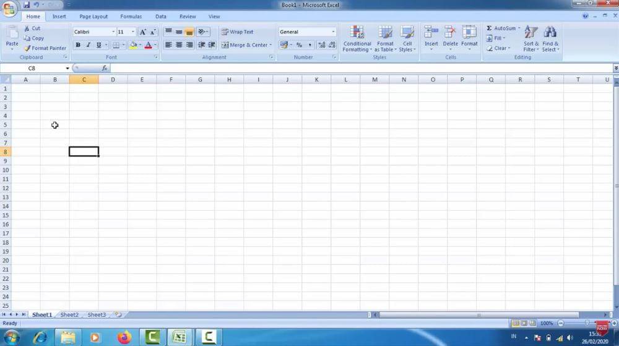619x346 pixels.
Task: Toggle Italic formatting
Action: 88,45
